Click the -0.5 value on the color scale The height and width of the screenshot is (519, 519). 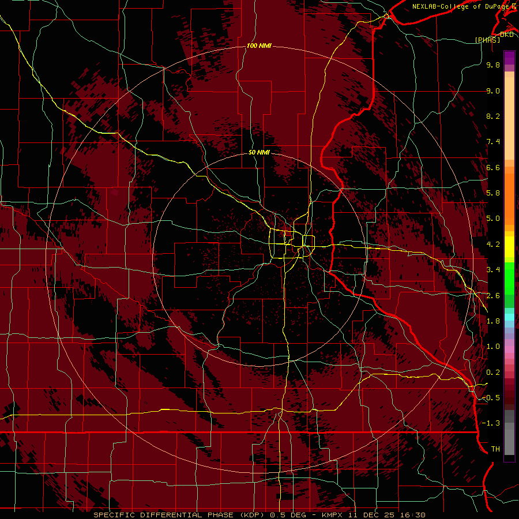click(x=491, y=398)
